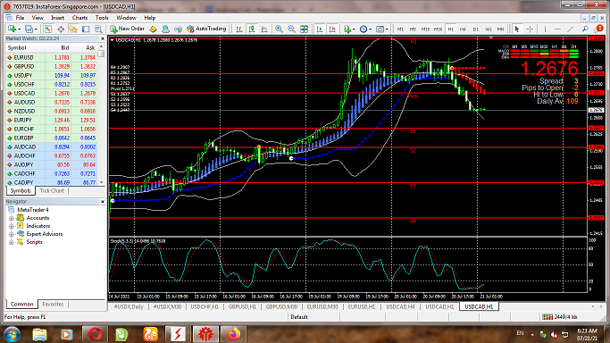This screenshot has height=343, width=610.
Task: Expand the Expert Advisors tree node
Action: 12,234
